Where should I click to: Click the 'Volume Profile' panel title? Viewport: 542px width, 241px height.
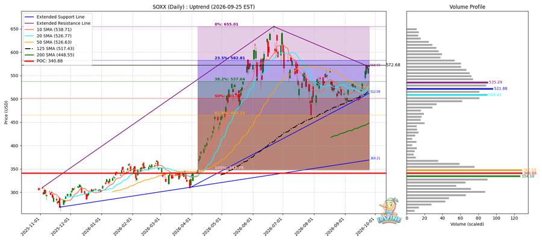467,7
